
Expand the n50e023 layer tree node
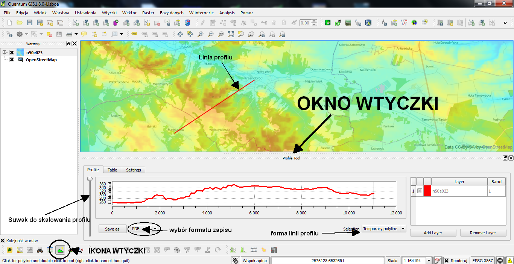(4, 53)
